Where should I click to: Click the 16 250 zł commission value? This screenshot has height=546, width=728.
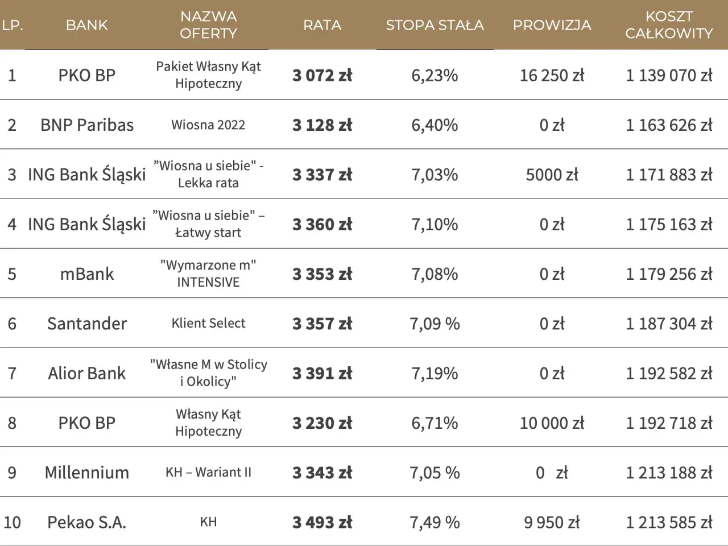(x=552, y=75)
